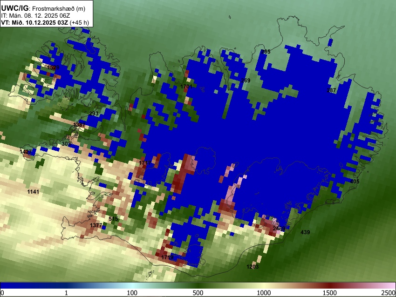Viewport: 396px width, 297px height.
Task: Click the map value 1529
Action: 53,67
